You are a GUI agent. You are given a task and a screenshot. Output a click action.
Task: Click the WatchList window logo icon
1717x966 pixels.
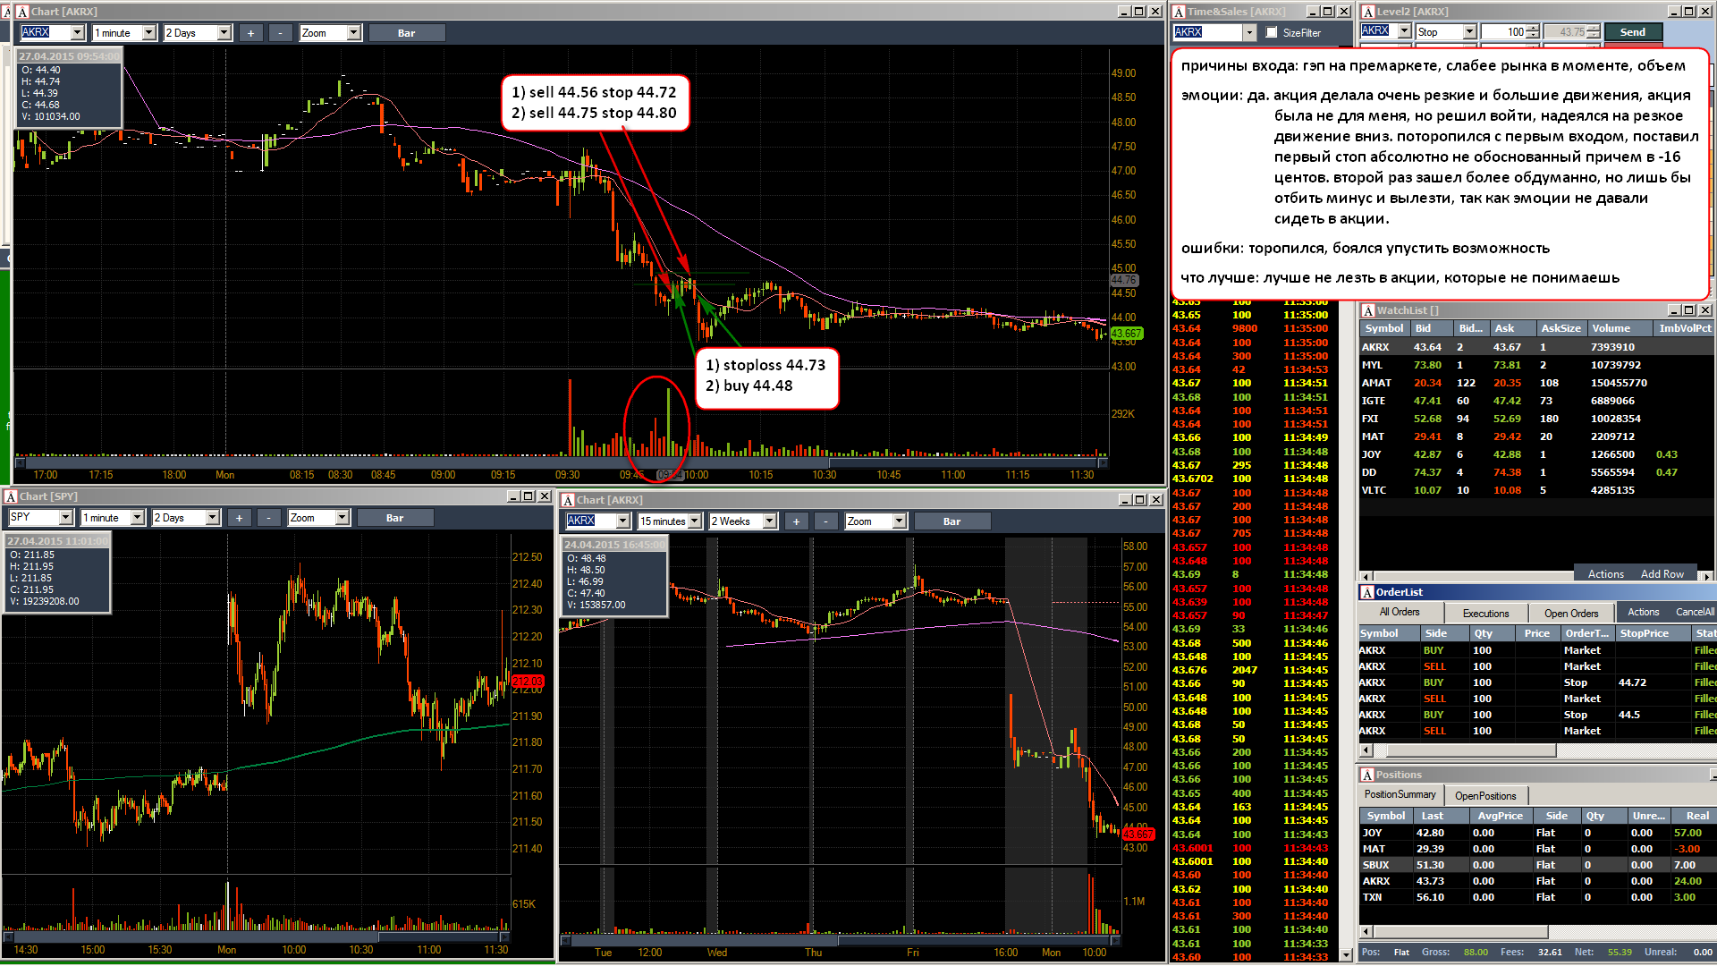pos(1367,310)
